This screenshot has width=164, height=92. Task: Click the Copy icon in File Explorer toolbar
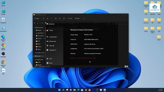pyautogui.click(x=47, y=18)
